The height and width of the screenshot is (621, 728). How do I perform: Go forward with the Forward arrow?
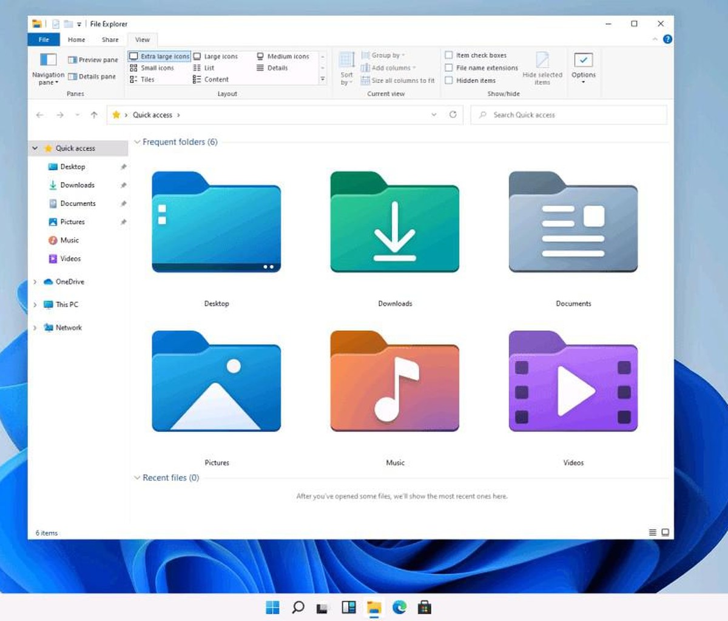coord(60,115)
